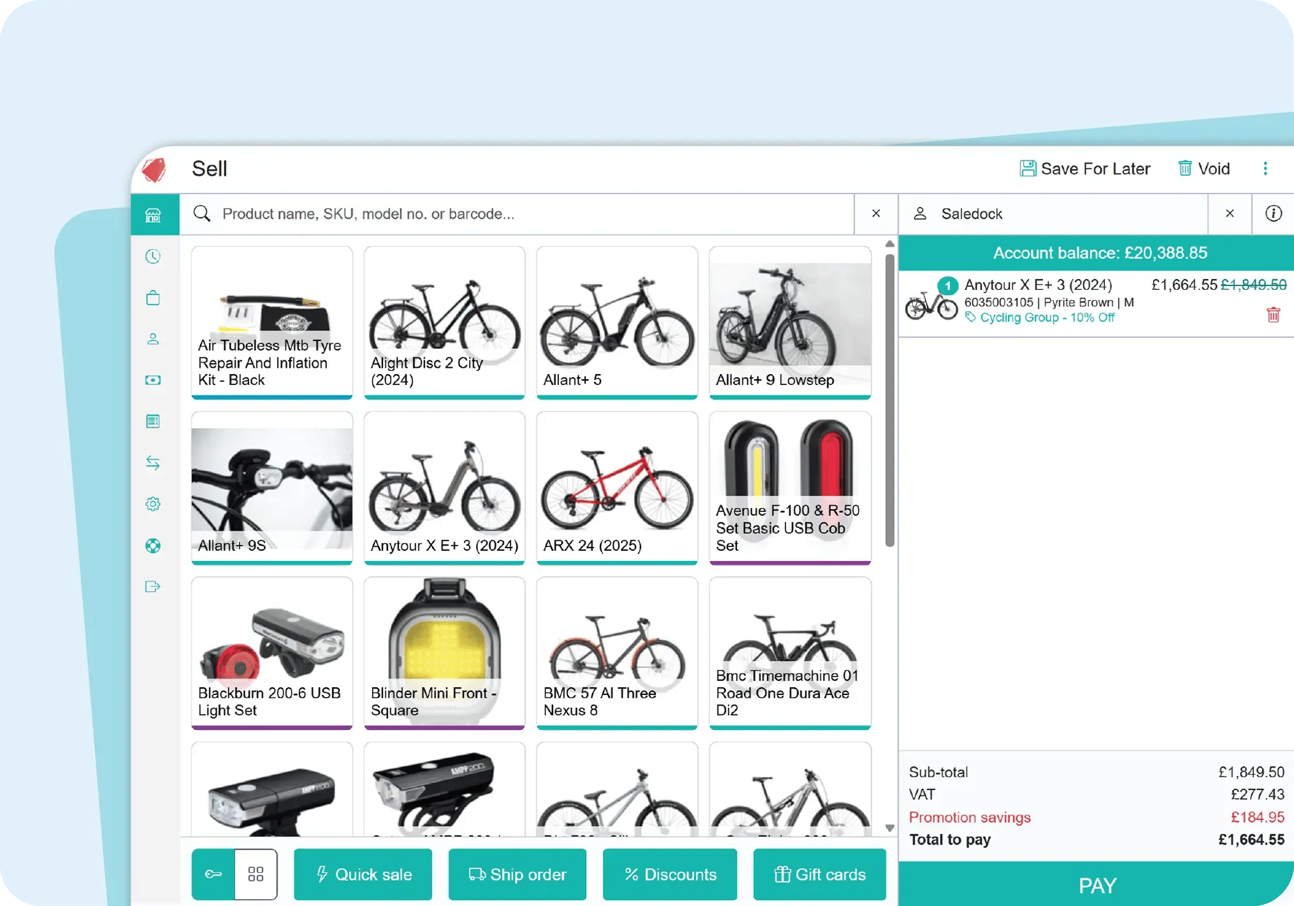1294x906 pixels.
Task: Open the three-dot overflow menu
Action: click(x=1266, y=168)
